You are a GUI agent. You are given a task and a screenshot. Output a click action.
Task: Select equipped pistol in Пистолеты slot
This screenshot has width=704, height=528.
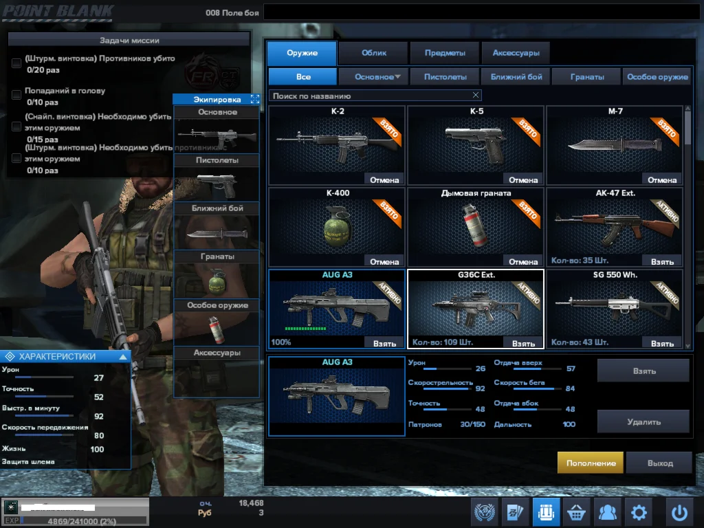[x=217, y=184]
